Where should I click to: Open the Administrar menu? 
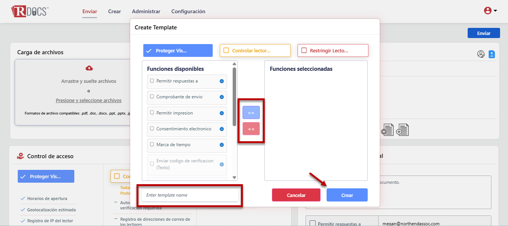tap(146, 12)
